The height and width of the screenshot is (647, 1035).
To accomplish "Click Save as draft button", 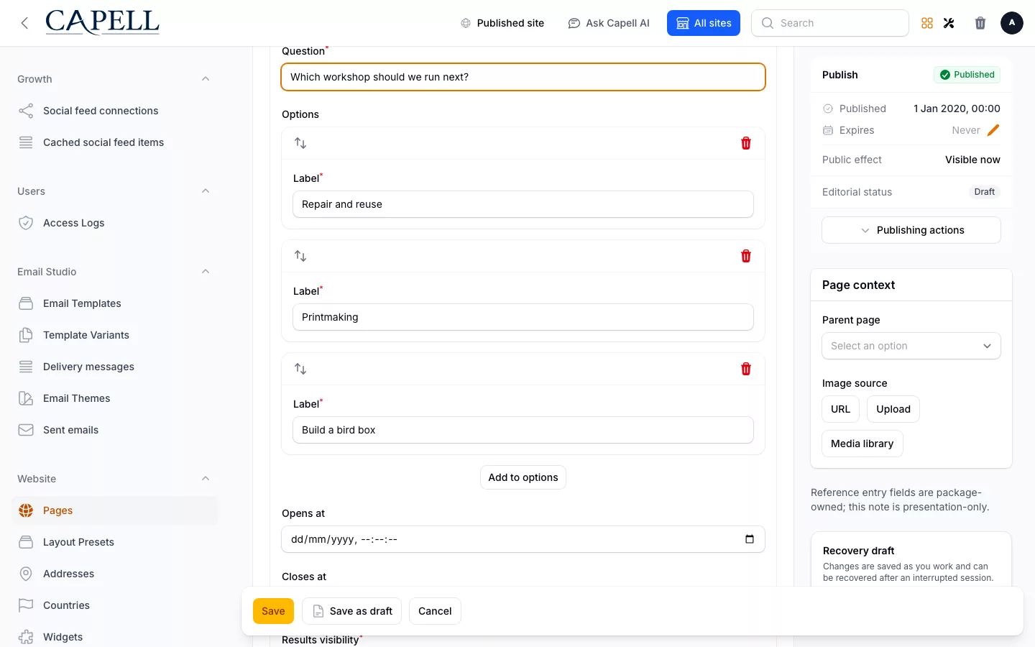I will coord(351,611).
